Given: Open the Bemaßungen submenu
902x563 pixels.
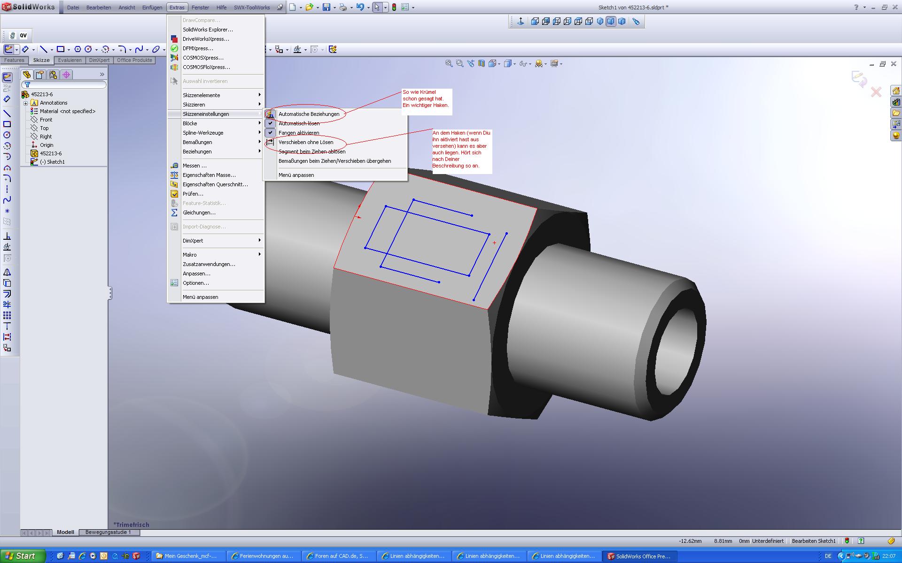Looking at the screenshot, I should tap(216, 142).
